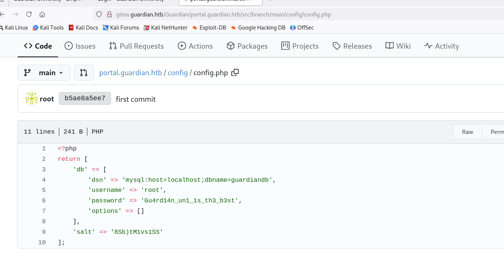This screenshot has height=263, width=504.
Task: Select line number 4
Action: pos(44,180)
